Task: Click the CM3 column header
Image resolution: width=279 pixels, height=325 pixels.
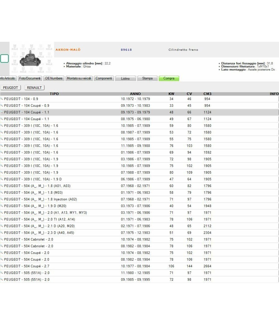Action: point(207,94)
